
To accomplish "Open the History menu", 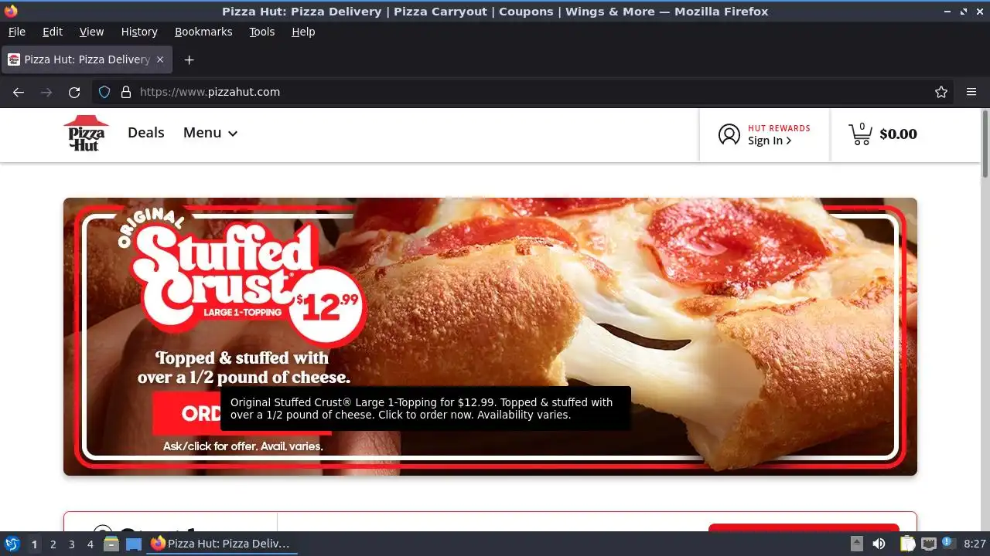I will click(x=139, y=32).
